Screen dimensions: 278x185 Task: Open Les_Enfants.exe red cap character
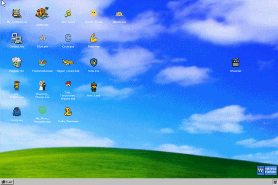[16, 86]
